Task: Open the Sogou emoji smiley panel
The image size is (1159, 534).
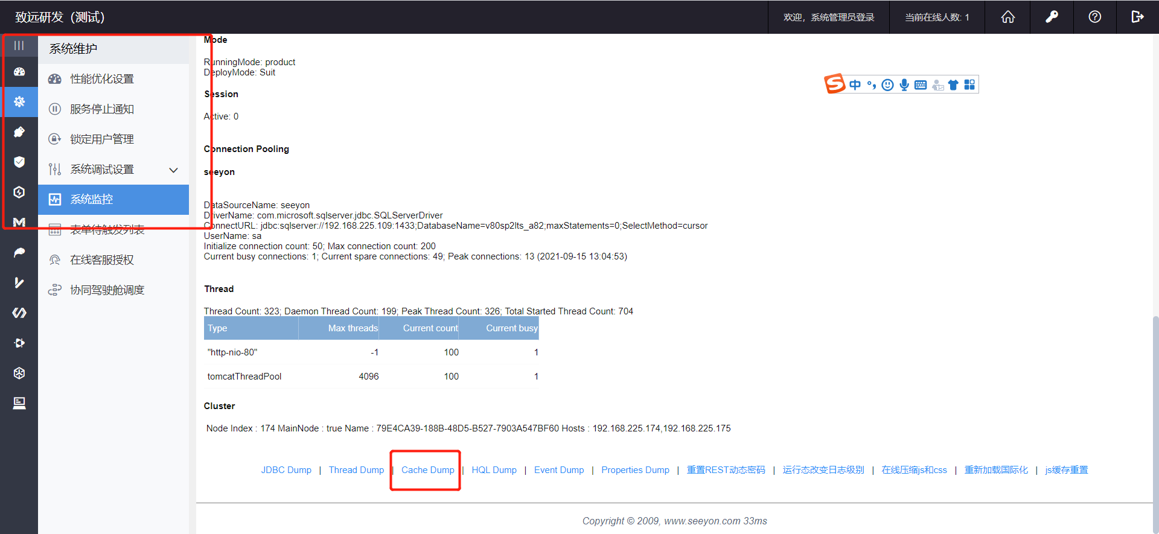Action: click(887, 85)
